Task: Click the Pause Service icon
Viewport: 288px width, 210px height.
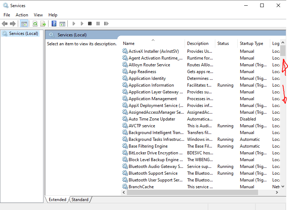Action: [98, 24]
